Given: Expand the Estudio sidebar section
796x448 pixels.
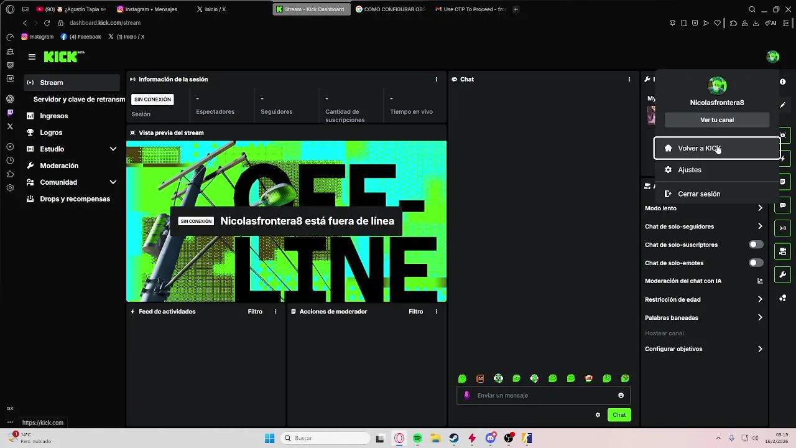Looking at the screenshot, I should click(x=113, y=149).
